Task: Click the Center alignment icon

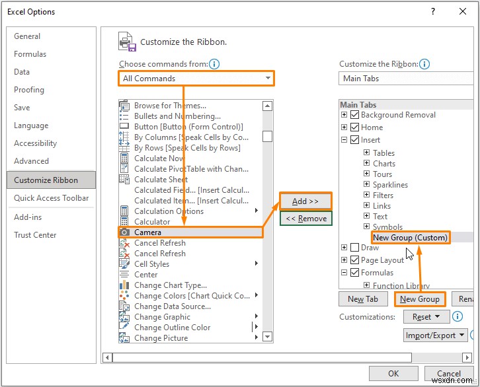Action: pyautogui.click(x=124, y=275)
